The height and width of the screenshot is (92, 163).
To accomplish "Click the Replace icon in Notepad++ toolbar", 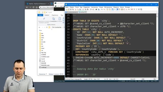I will (x=99, y=9).
